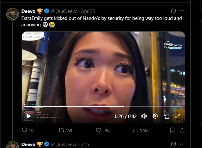Play the paused video

click(x=28, y=116)
